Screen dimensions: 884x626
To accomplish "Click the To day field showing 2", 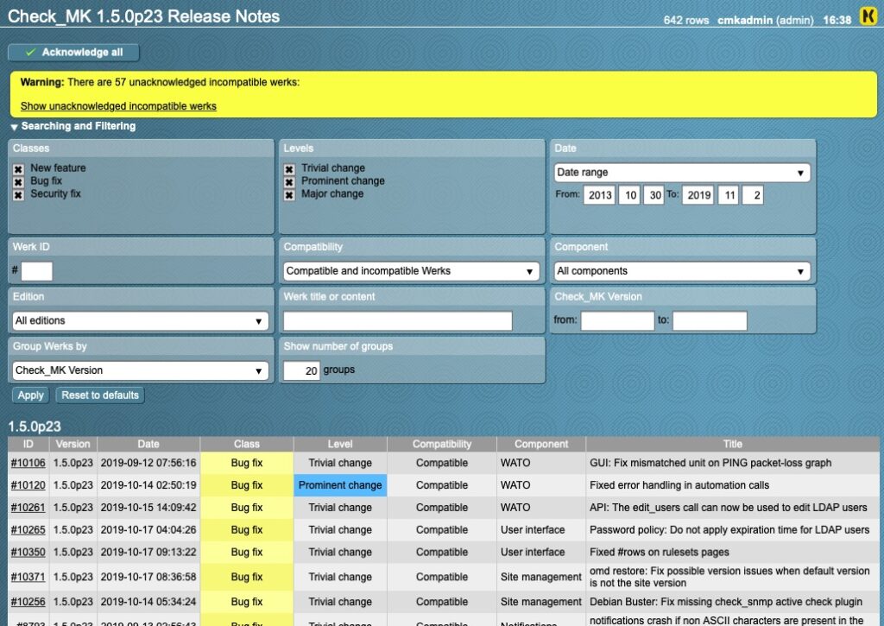I will pos(753,195).
